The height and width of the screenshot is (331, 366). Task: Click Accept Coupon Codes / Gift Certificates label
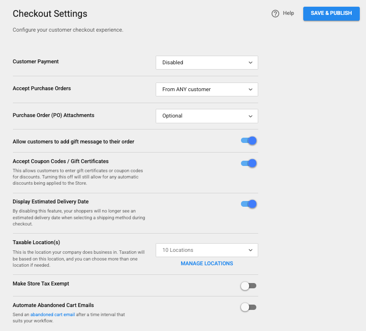pos(60,161)
